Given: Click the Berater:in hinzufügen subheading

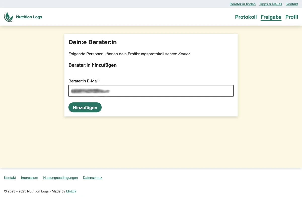Looking at the screenshot, I should click(92, 65).
